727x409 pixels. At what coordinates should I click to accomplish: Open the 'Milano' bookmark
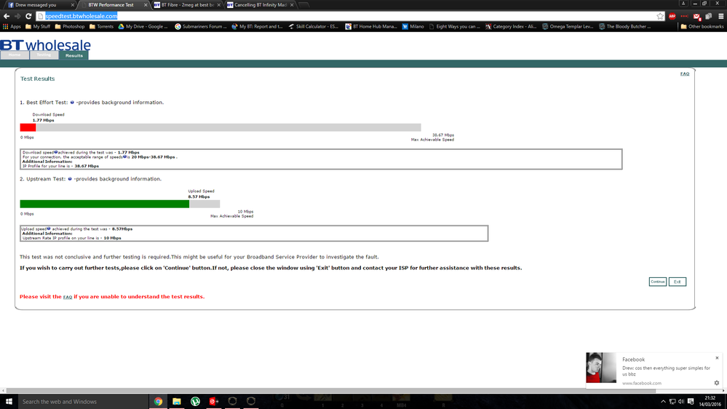[x=413, y=26]
